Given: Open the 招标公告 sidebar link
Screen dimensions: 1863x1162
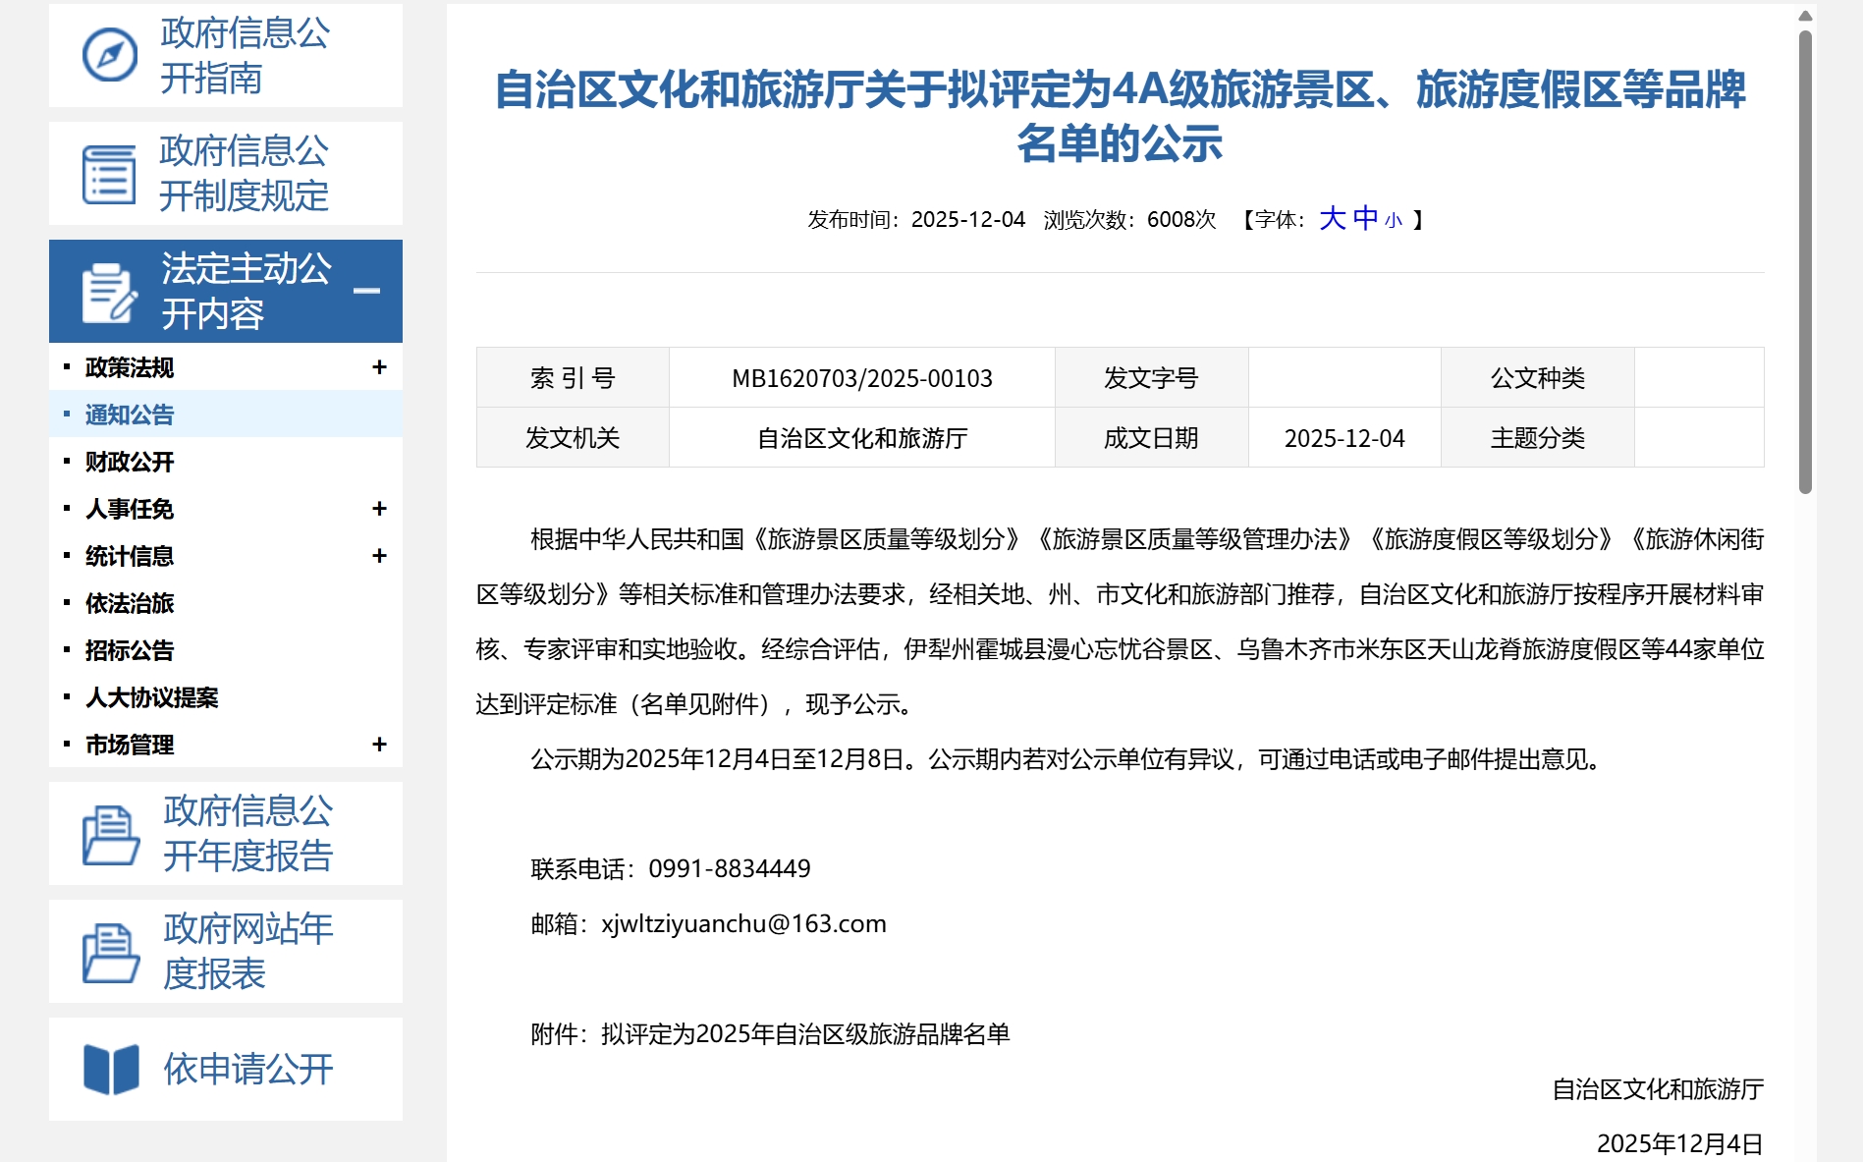Looking at the screenshot, I should 130,650.
